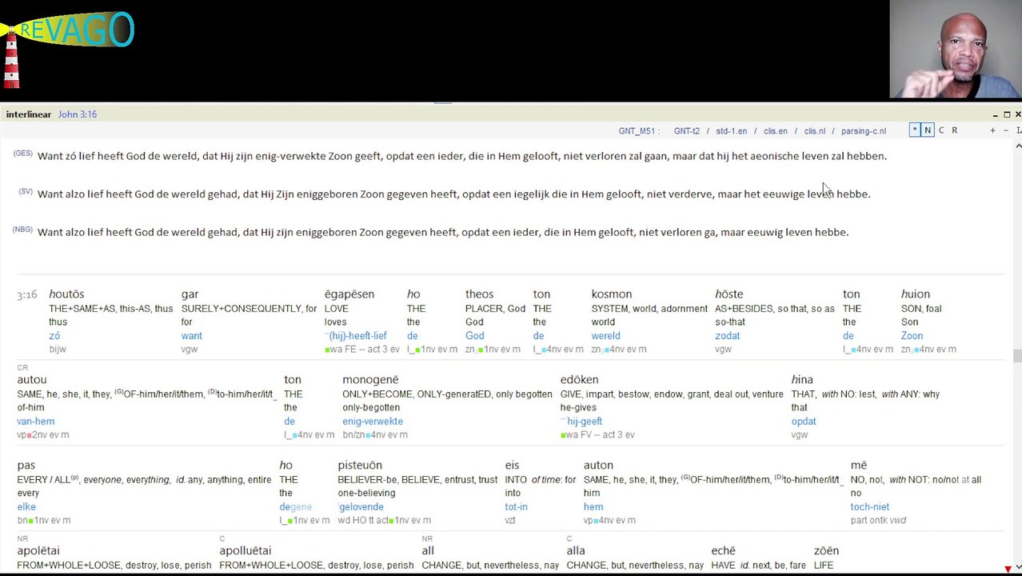Screen dimensions: 1022x576
Task: Click Dutch gloss 'hij-geeft'
Action: tap(584, 422)
